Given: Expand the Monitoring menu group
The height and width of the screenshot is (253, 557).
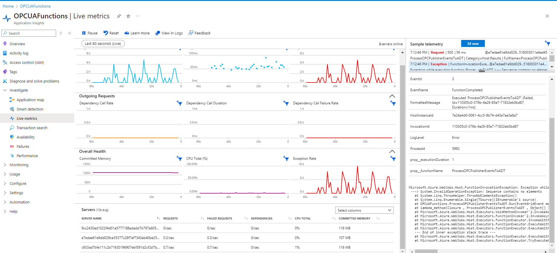Looking at the screenshot, I should pos(19,165).
